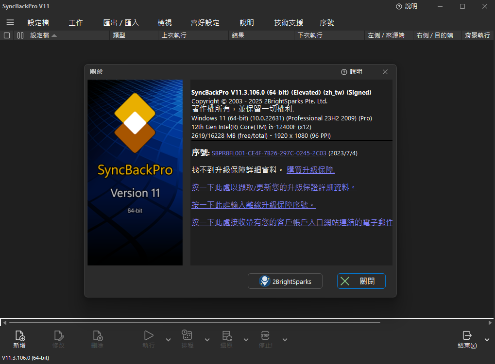Click the scrollbar right arrow

click(490, 323)
